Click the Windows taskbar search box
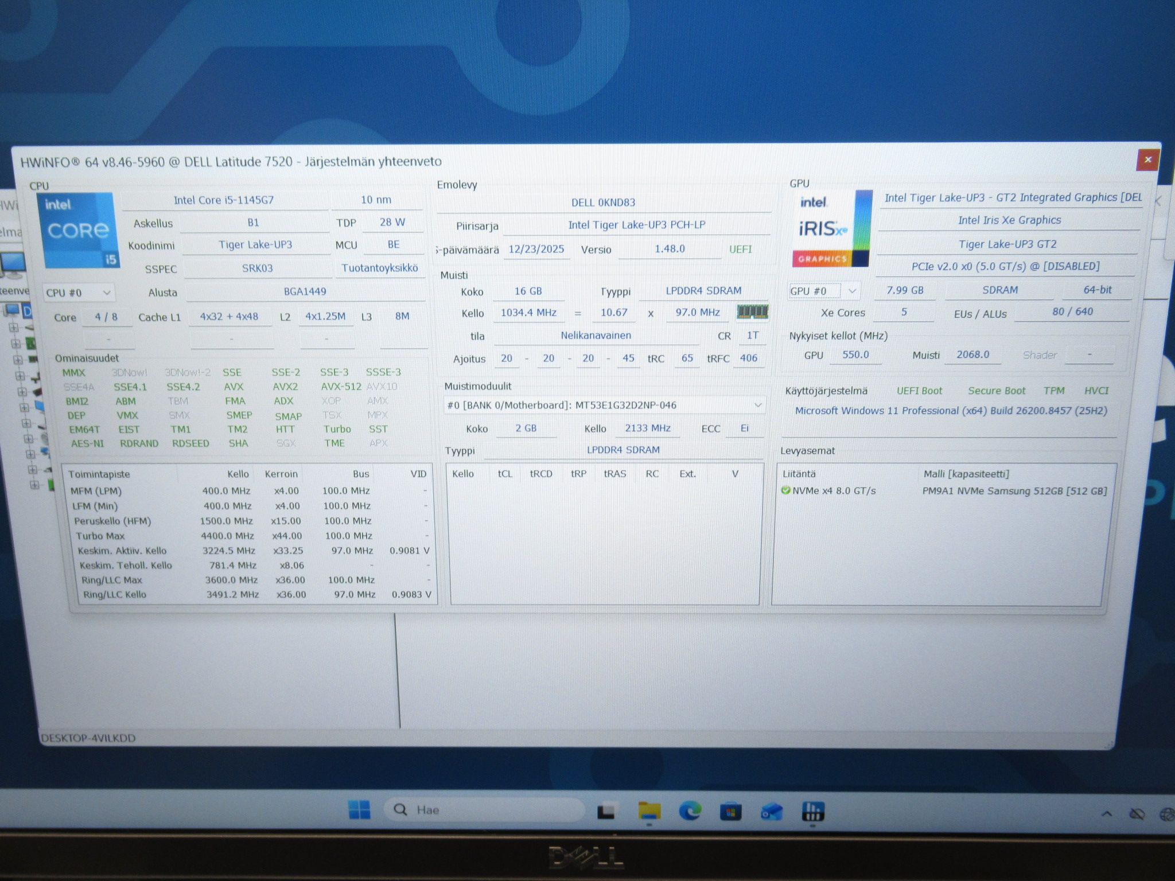 484,810
